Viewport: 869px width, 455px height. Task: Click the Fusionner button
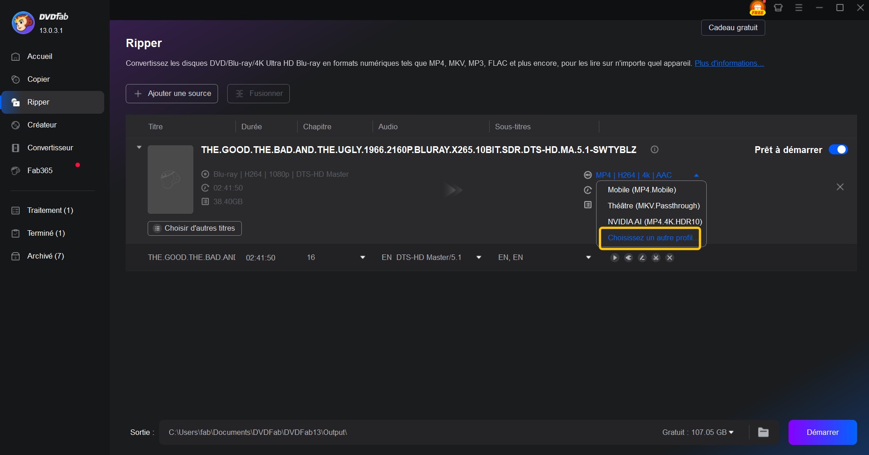point(258,94)
